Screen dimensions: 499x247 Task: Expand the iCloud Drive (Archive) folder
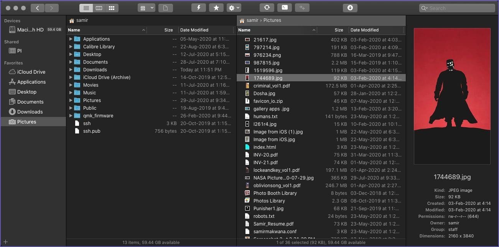click(x=71, y=77)
